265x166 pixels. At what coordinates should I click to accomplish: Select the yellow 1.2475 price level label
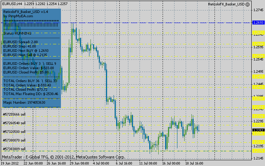pos(258,77)
